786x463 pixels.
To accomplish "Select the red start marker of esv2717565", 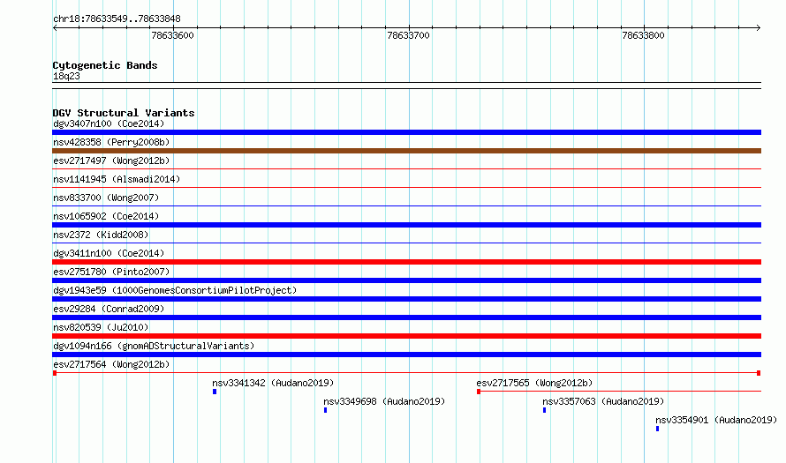I will (479, 392).
